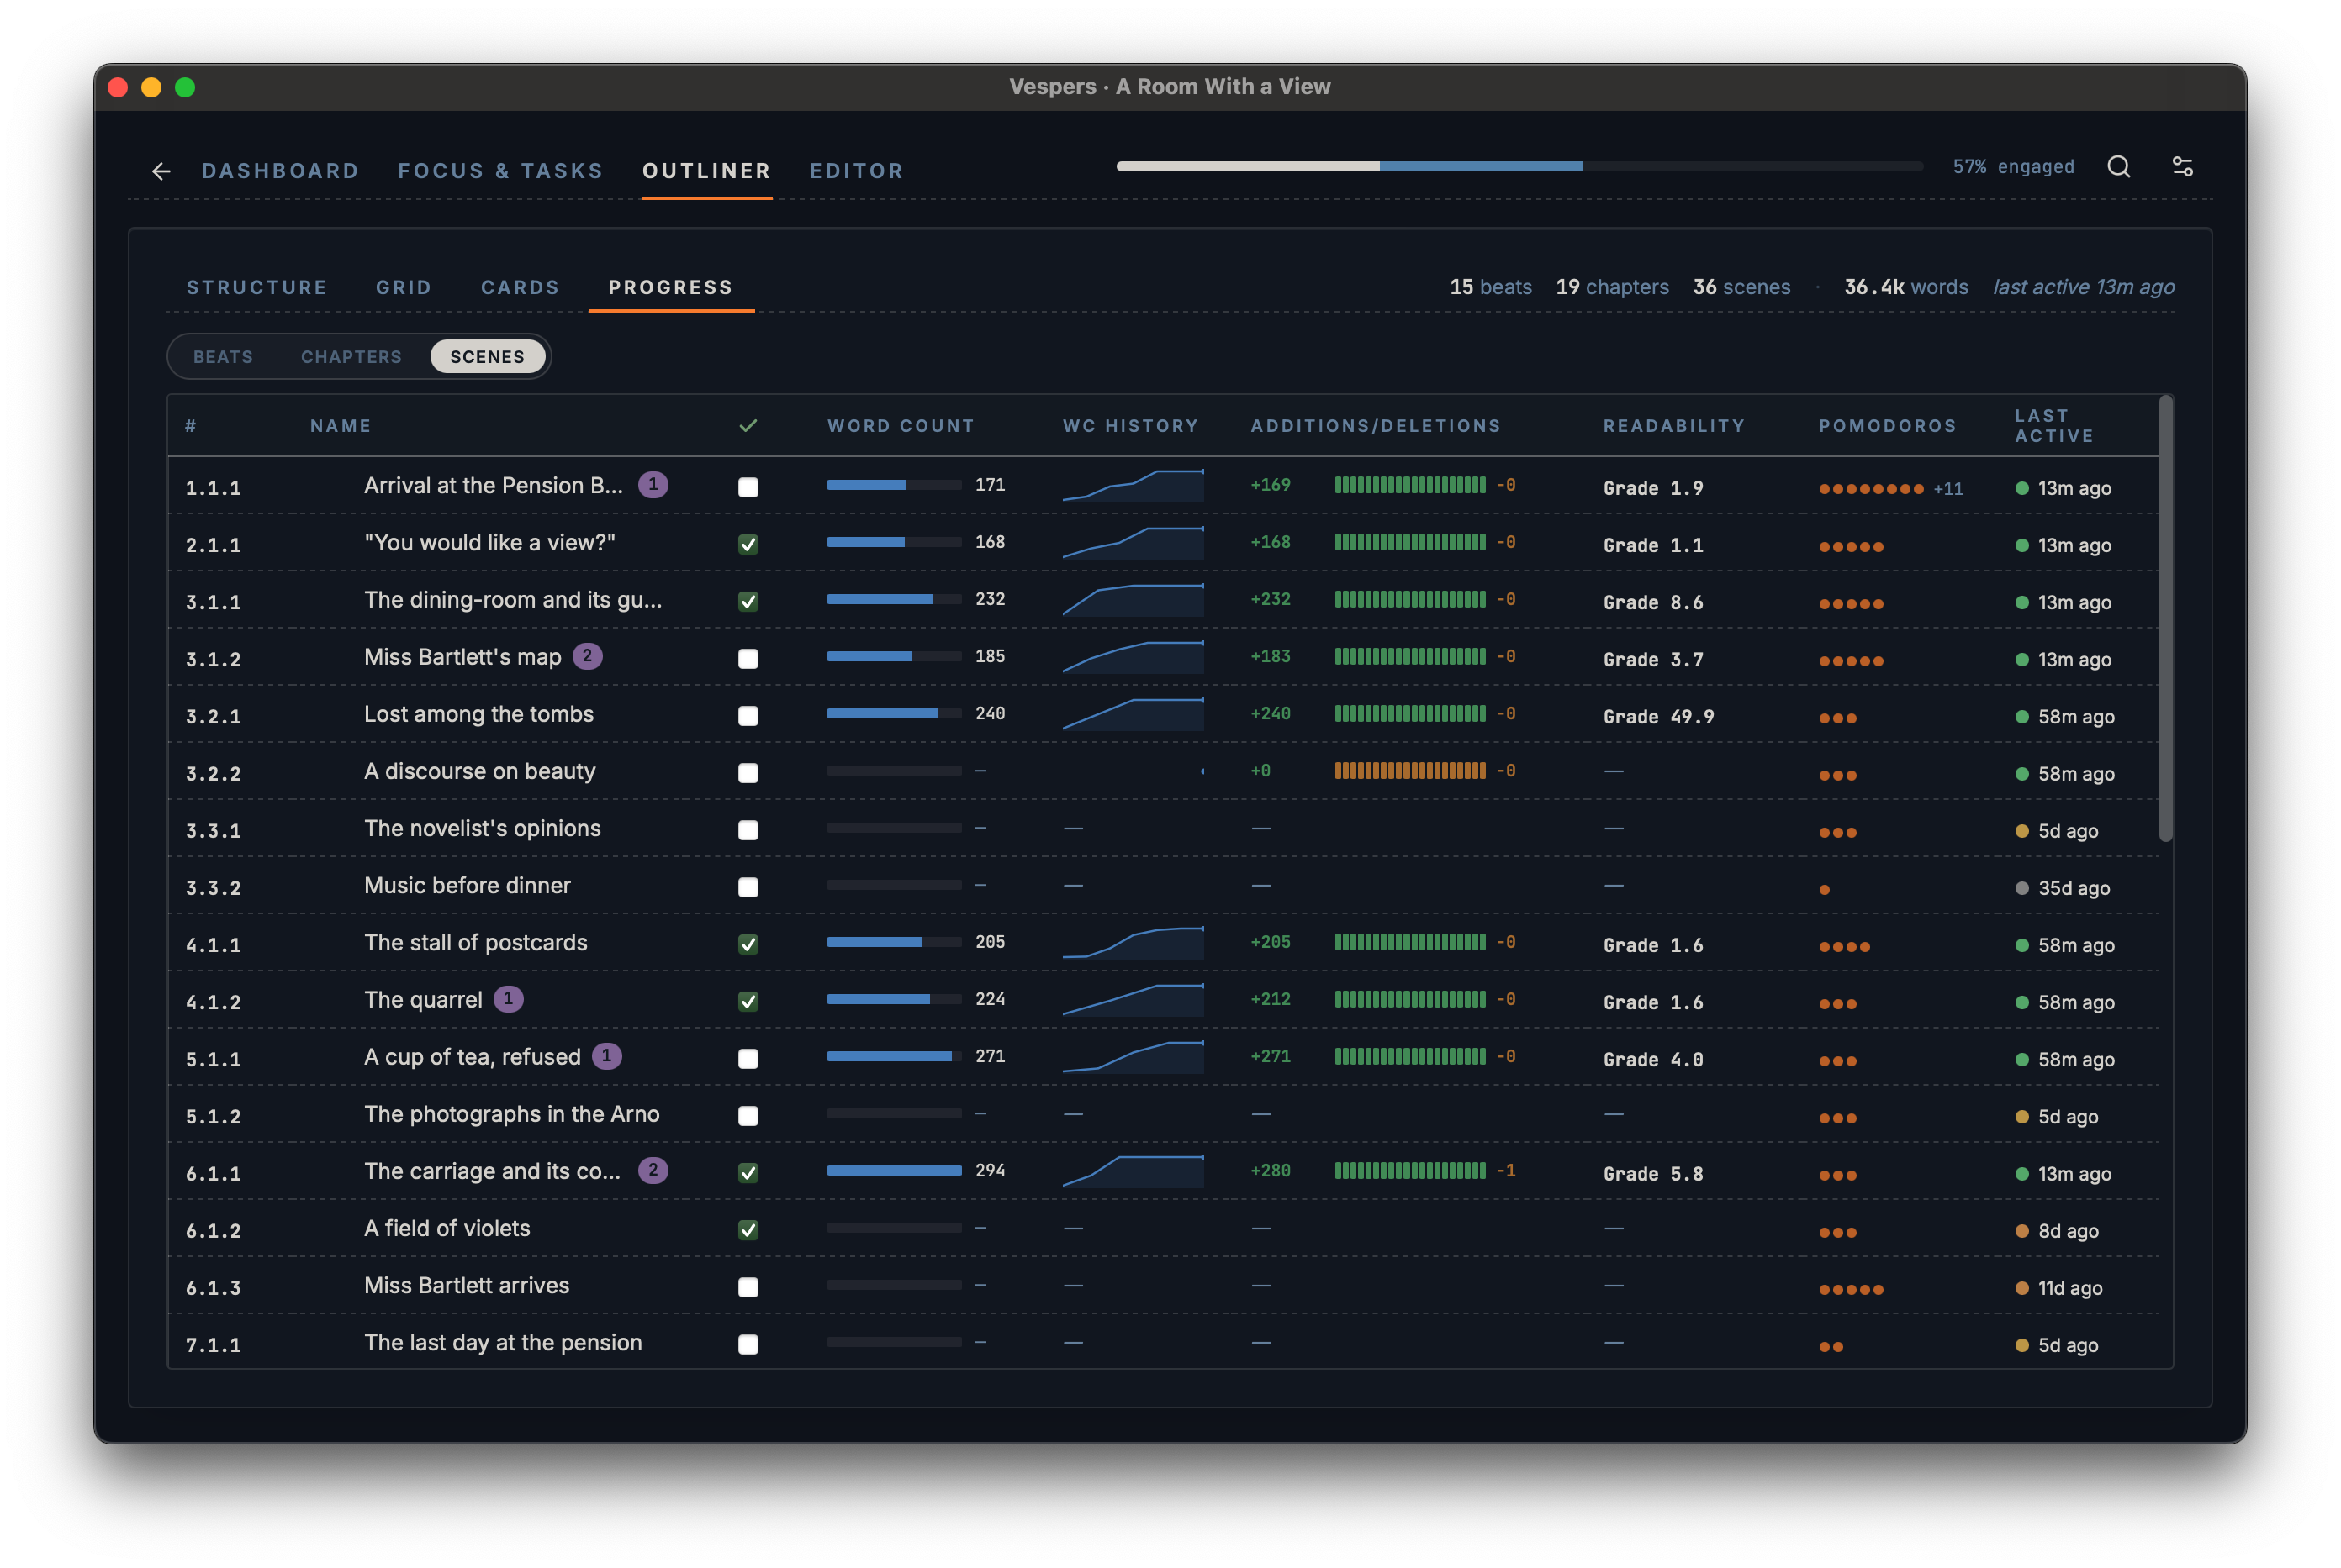The height and width of the screenshot is (1568, 2341).
Task: Click "last active 13m ago" label
Action: tap(2084, 287)
